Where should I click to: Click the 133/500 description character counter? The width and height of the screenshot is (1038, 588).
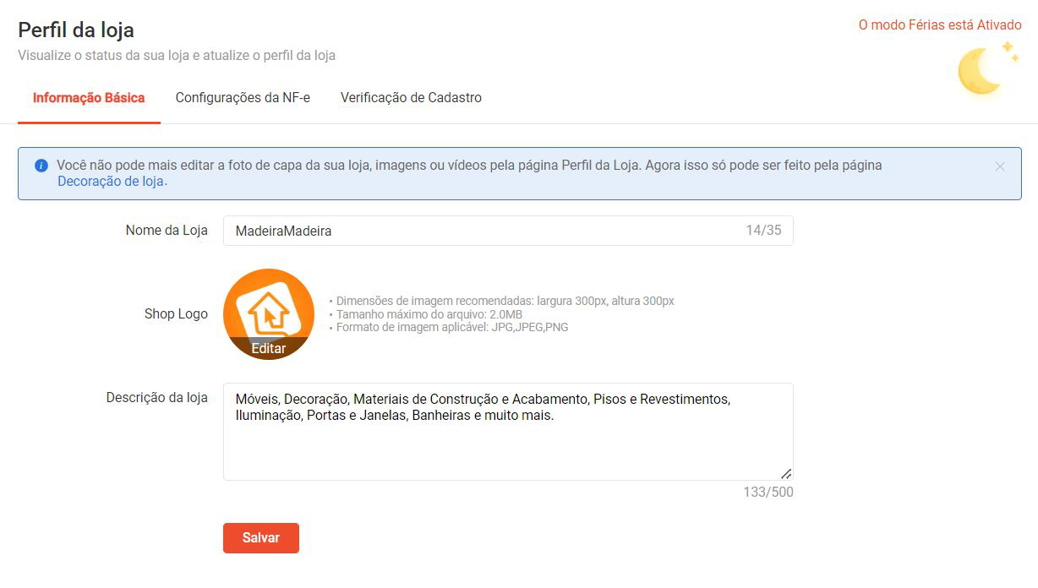[x=768, y=492]
